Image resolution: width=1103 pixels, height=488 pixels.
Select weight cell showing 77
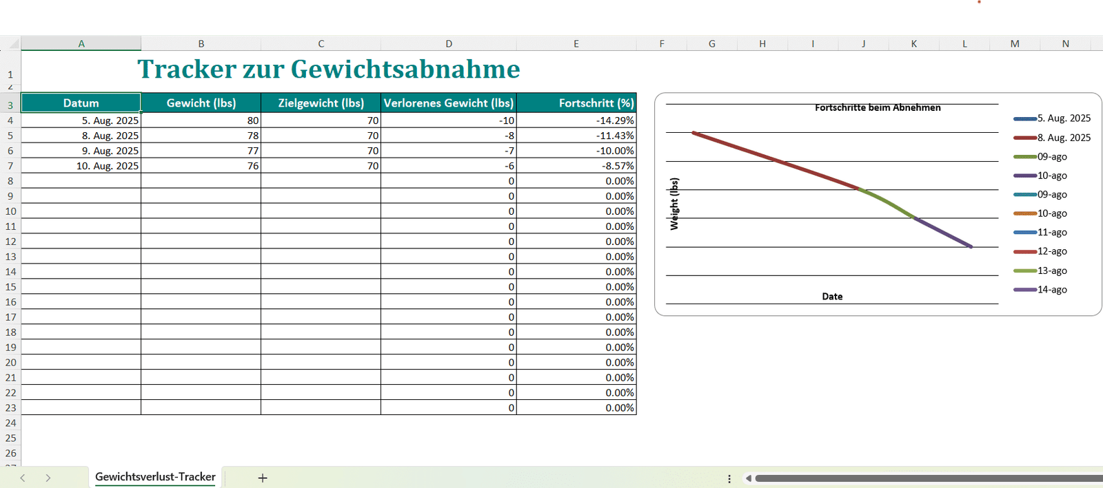tap(201, 151)
